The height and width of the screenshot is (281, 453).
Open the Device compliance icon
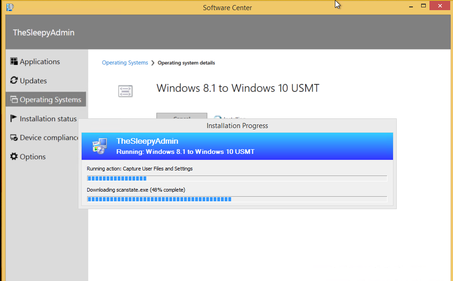pos(14,137)
